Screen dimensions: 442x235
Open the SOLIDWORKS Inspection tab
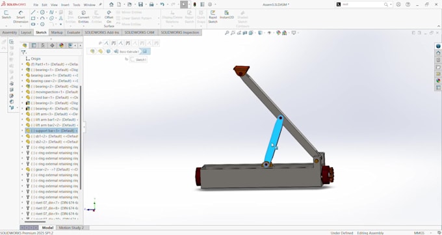(180, 33)
